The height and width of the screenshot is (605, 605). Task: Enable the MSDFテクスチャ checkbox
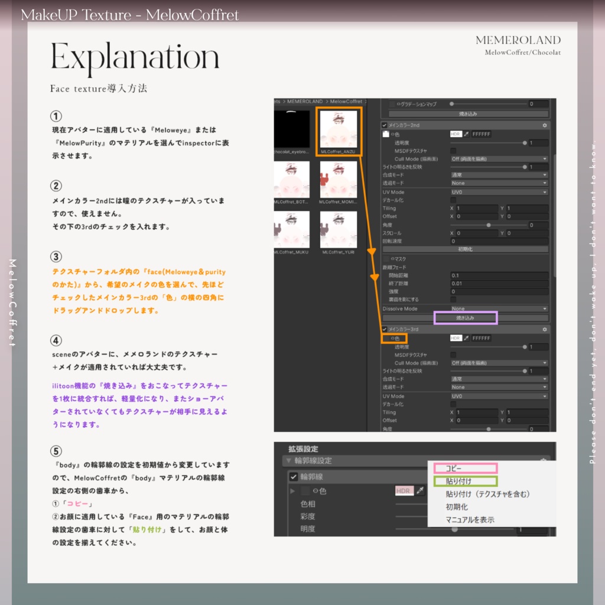[453, 151]
